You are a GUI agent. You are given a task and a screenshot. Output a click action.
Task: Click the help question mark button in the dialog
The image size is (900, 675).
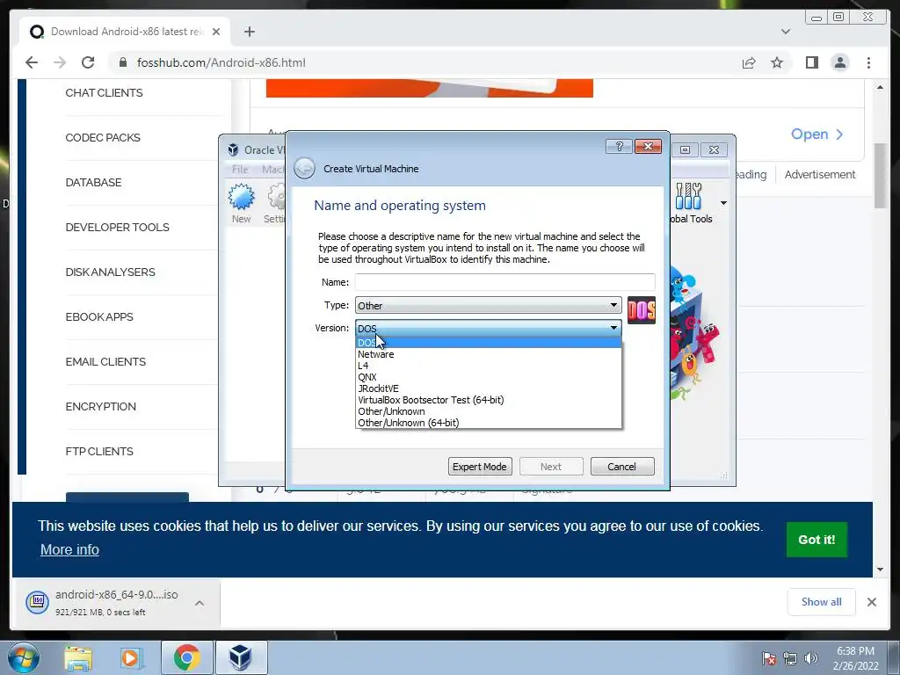(x=619, y=147)
